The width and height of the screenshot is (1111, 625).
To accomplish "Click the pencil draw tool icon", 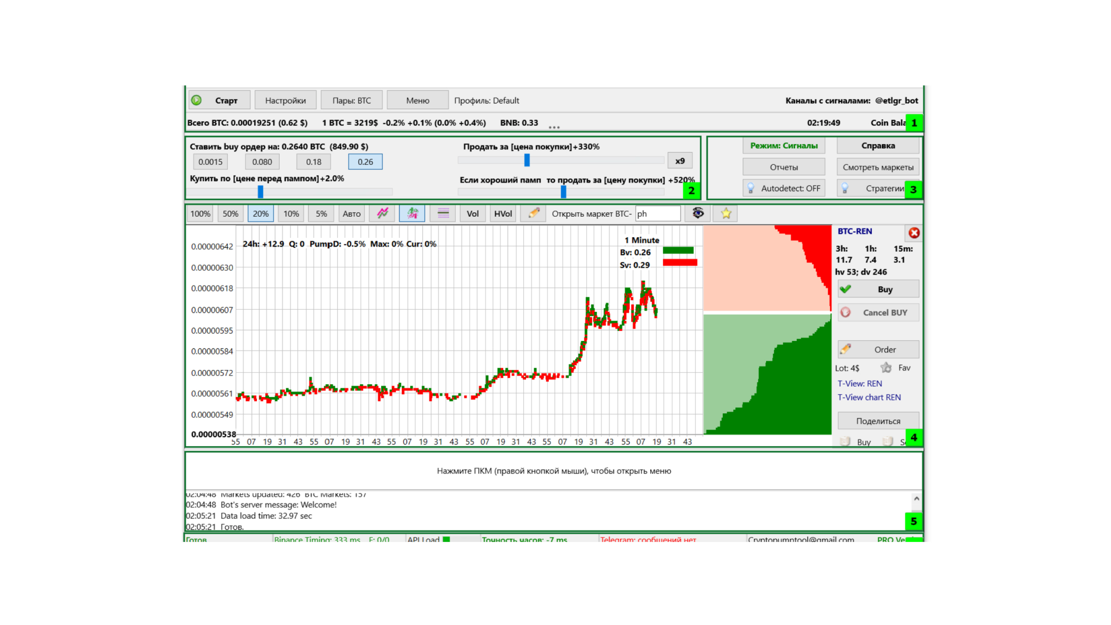I will [x=534, y=213].
